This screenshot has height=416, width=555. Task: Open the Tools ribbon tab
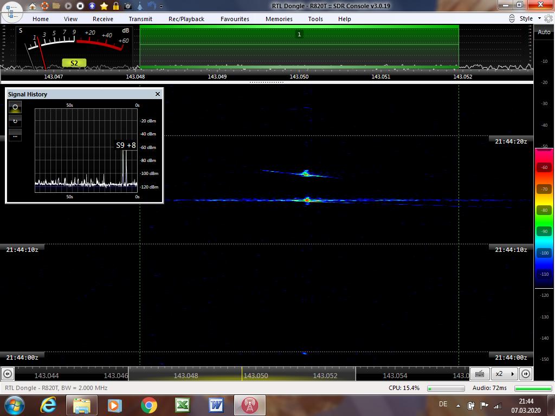315,19
